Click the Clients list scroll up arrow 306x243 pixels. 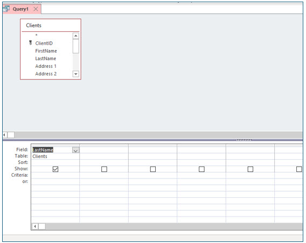click(76, 36)
